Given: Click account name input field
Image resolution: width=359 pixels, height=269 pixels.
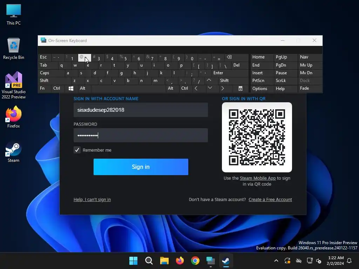Looking at the screenshot, I should pyautogui.click(x=141, y=110).
